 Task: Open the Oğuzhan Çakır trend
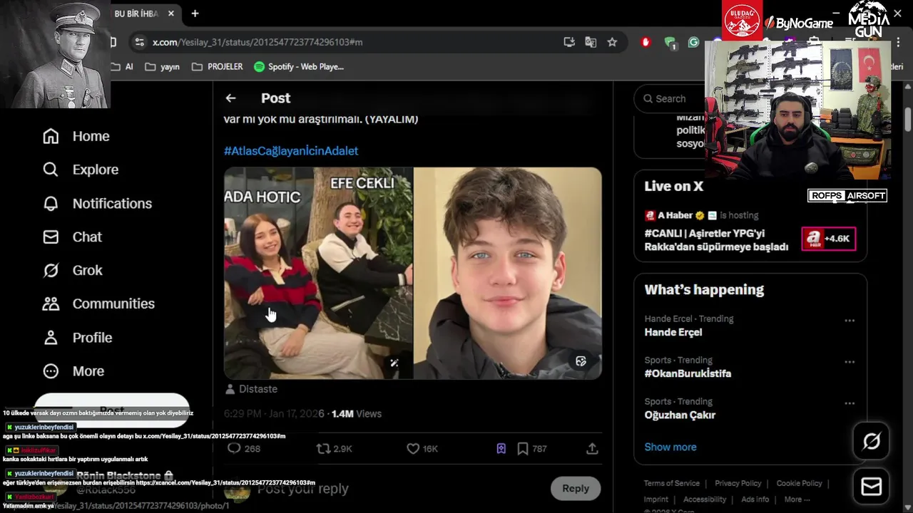(x=680, y=415)
